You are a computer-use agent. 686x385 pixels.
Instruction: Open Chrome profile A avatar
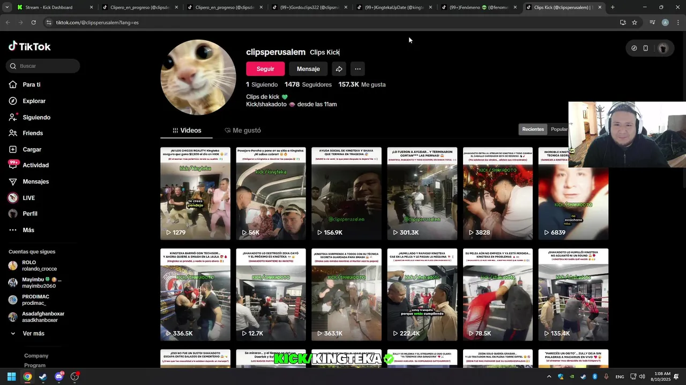(665, 22)
